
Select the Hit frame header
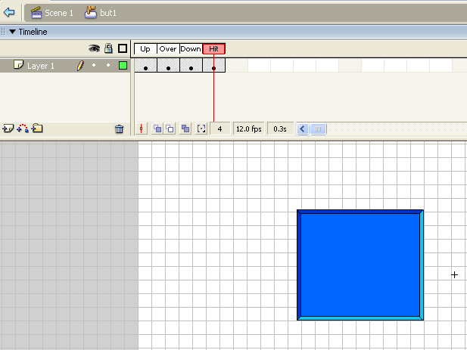tap(214, 49)
